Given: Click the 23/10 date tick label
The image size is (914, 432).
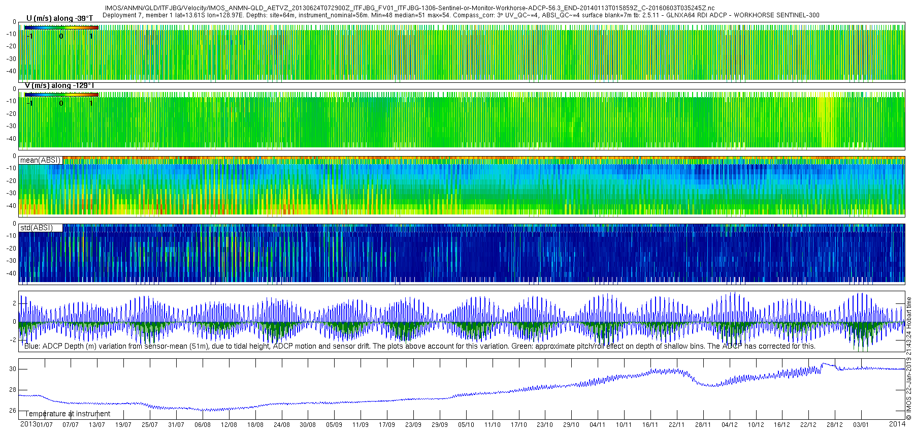Looking at the screenshot, I should point(545,425).
